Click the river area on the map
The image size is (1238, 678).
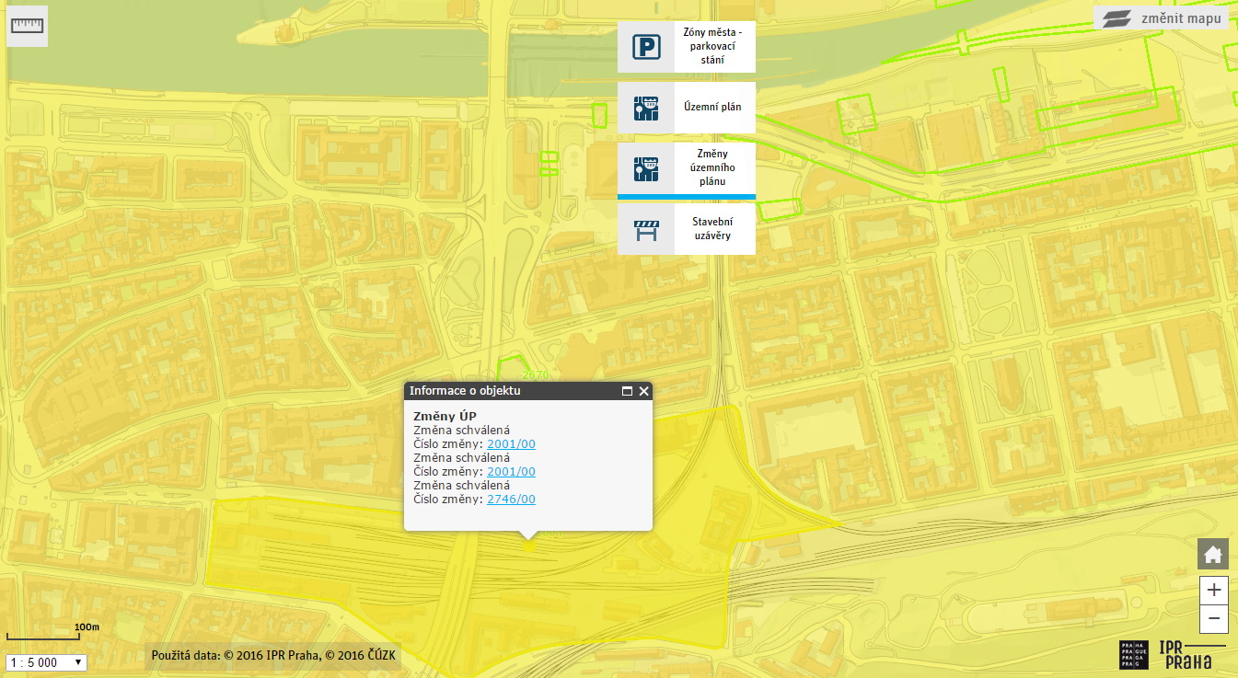(x=276, y=46)
